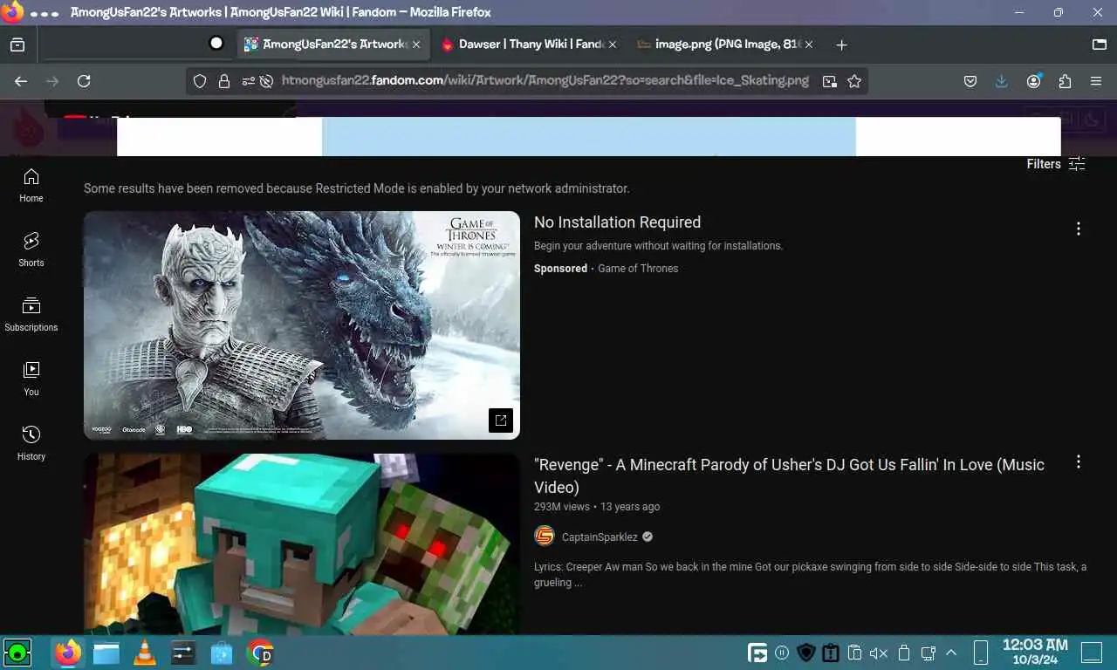The image size is (1117, 670).
Task: Click the tracking protection shield icon
Action: coord(200,81)
